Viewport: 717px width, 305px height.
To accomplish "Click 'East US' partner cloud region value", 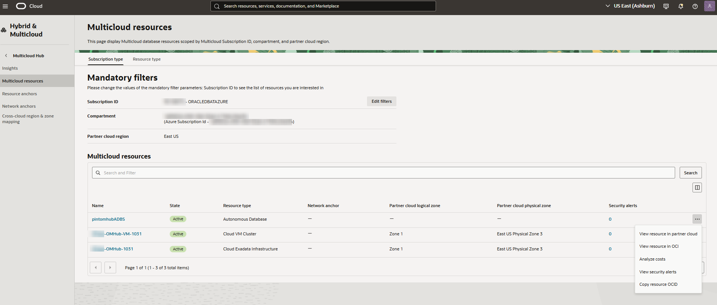I will point(171,136).
